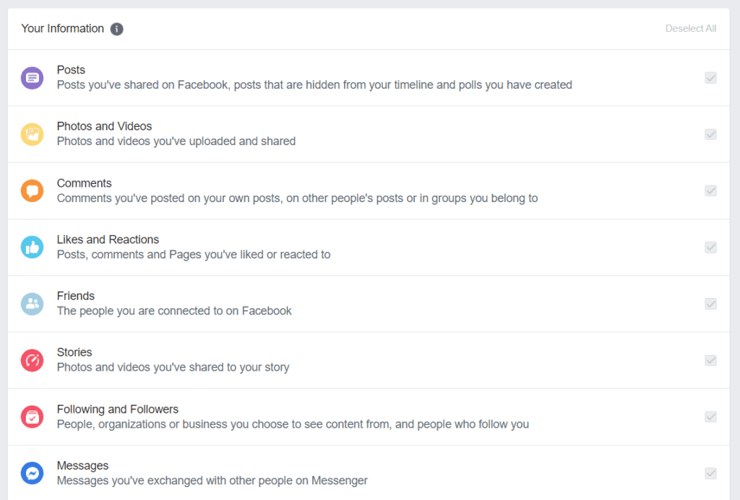Click the red Stories icon
Viewport: 740px width, 500px height.
tap(32, 361)
